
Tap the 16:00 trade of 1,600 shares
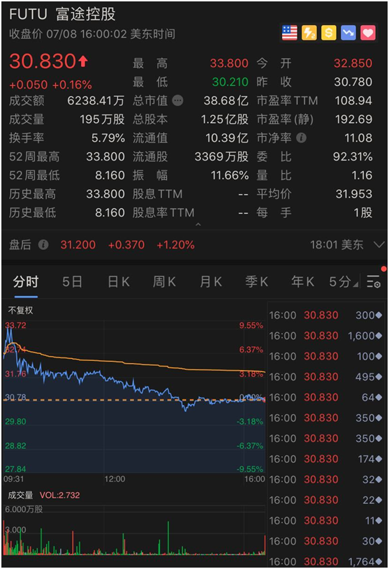click(x=325, y=336)
